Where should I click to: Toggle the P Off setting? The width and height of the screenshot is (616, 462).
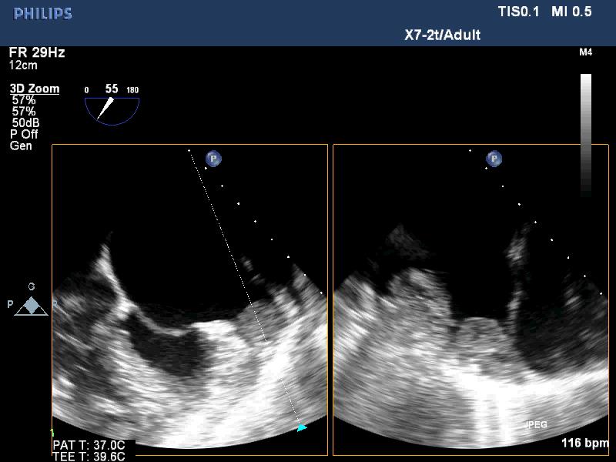[24, 134]
